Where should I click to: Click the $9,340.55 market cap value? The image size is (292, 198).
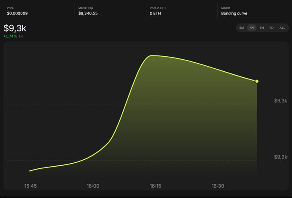point(88,13)
